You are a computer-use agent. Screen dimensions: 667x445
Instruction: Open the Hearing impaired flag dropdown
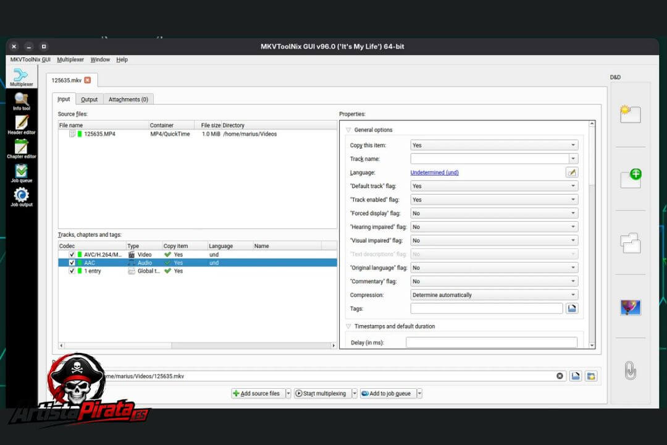point(494,227)
